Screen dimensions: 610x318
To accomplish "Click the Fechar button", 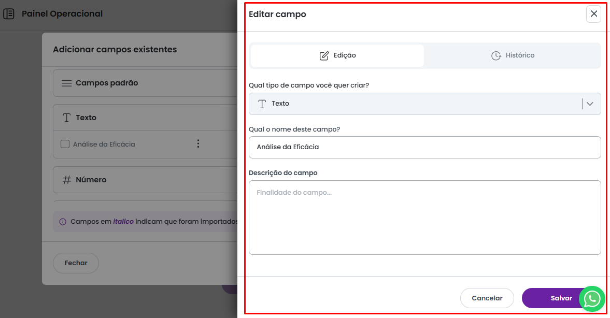I will [x=76, y=263].
